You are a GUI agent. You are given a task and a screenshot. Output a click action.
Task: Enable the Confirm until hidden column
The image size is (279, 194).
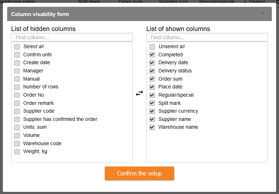pyautogui.click(x=17, y=55)
